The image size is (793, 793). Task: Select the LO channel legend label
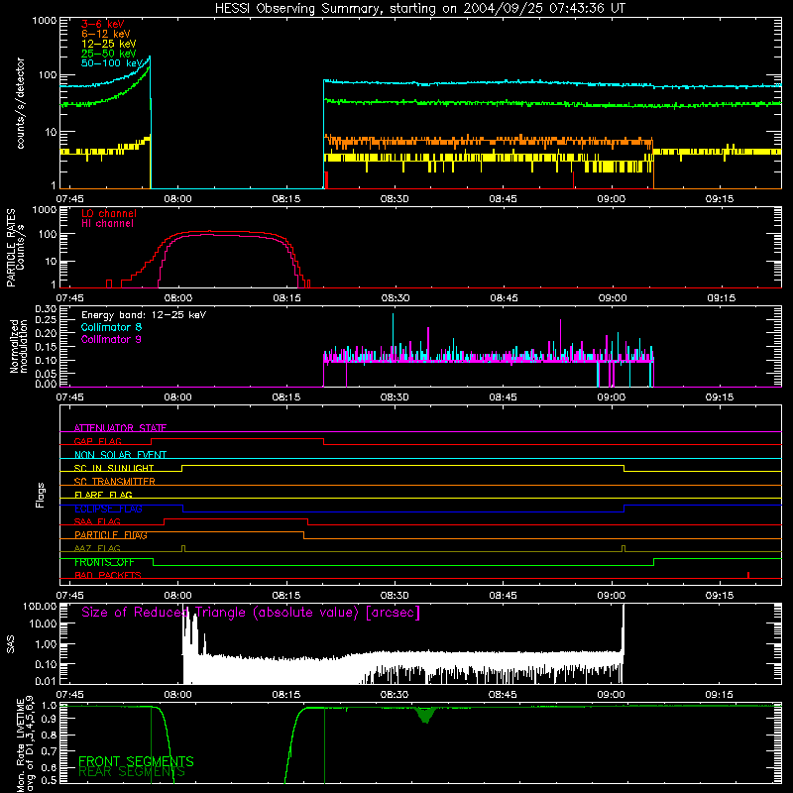click(x=109, y=213)
